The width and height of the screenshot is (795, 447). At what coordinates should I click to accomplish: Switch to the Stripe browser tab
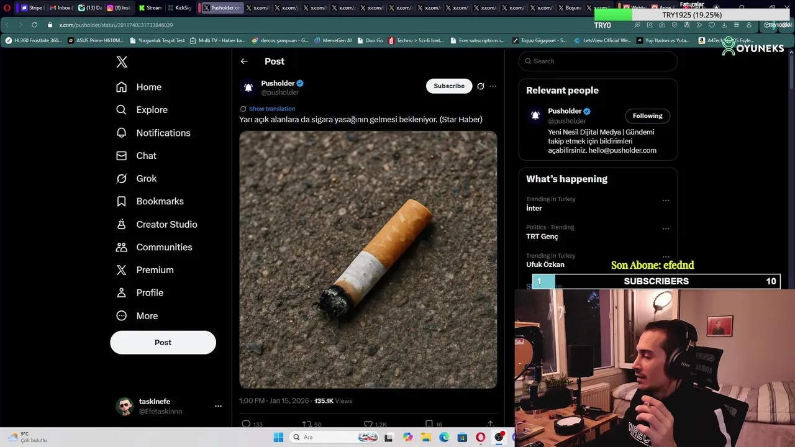click(x=32, y=8)
